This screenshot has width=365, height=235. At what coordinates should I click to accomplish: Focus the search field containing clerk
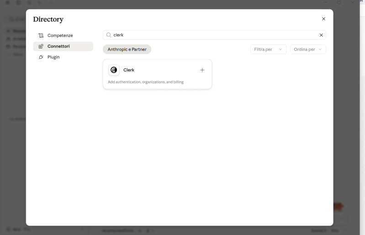point(214,35)
